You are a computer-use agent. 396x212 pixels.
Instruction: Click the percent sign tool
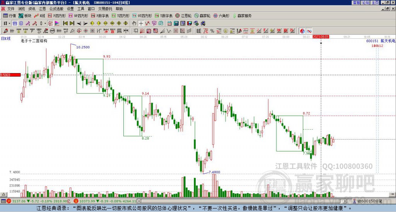(212, 31)
